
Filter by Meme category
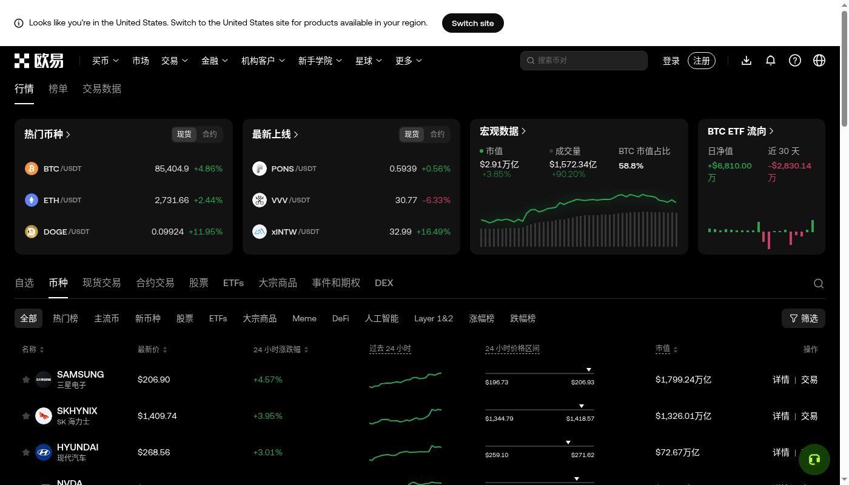[x=304, y=318]
